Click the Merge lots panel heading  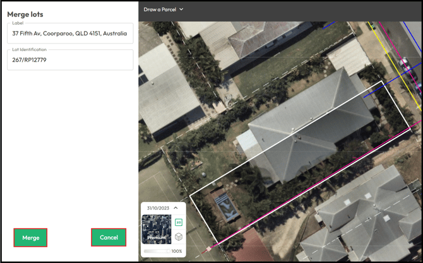pyautogui.click(x=25, y=14)
